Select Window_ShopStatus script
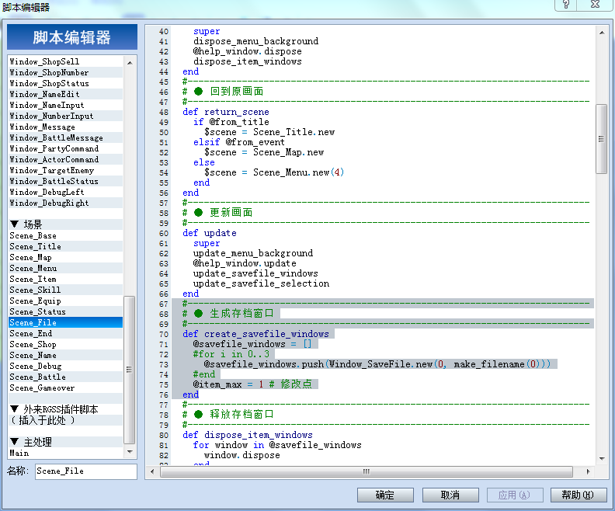This screenshot has height=511, width=615. [x=65, y=84]
